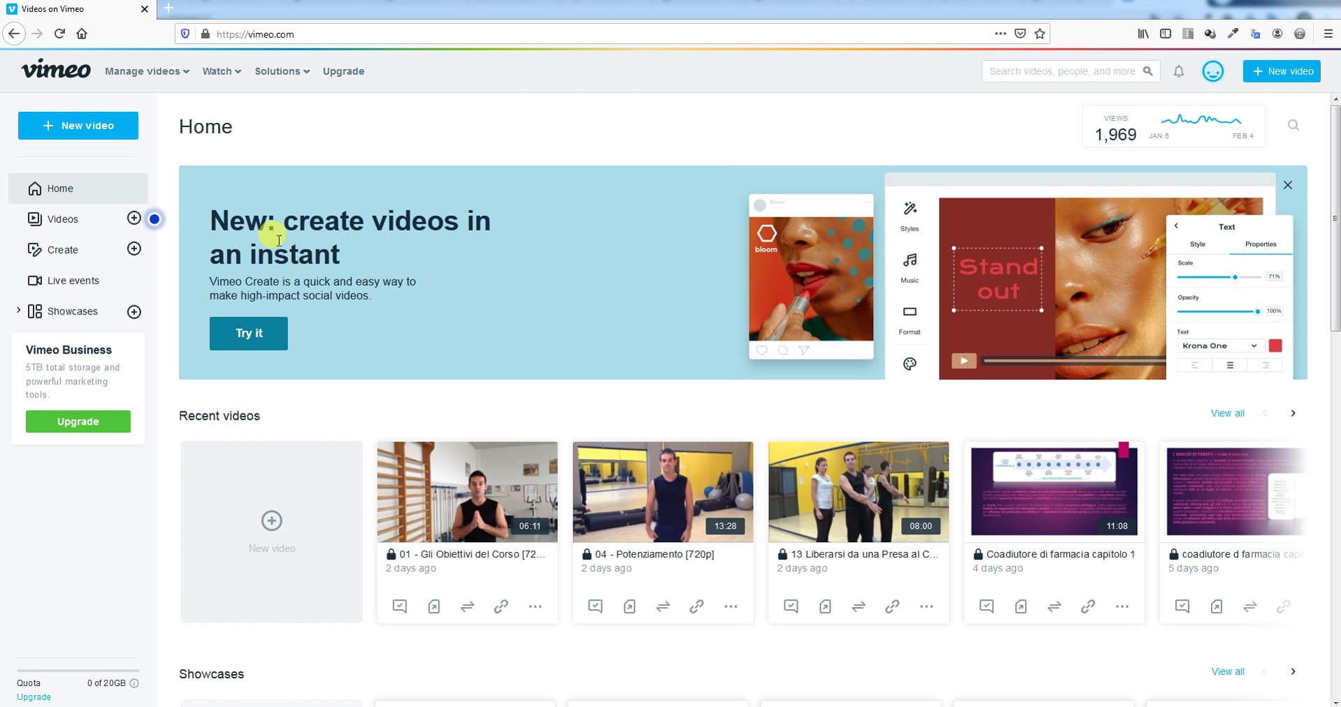Select Live events in sidebar
This screenshot has width=1341, height=707.
[x=73, y=281]
